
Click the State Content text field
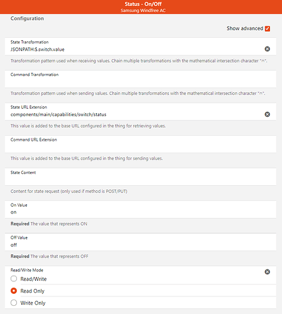click(x=141, y=179)
